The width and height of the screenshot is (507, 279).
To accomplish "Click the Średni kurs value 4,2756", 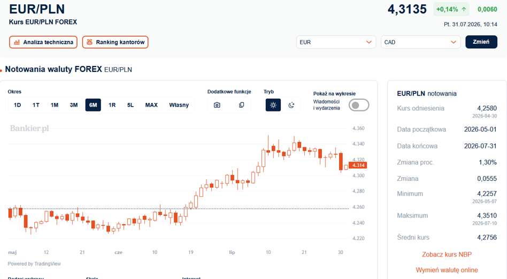I will tap(487, 237).
